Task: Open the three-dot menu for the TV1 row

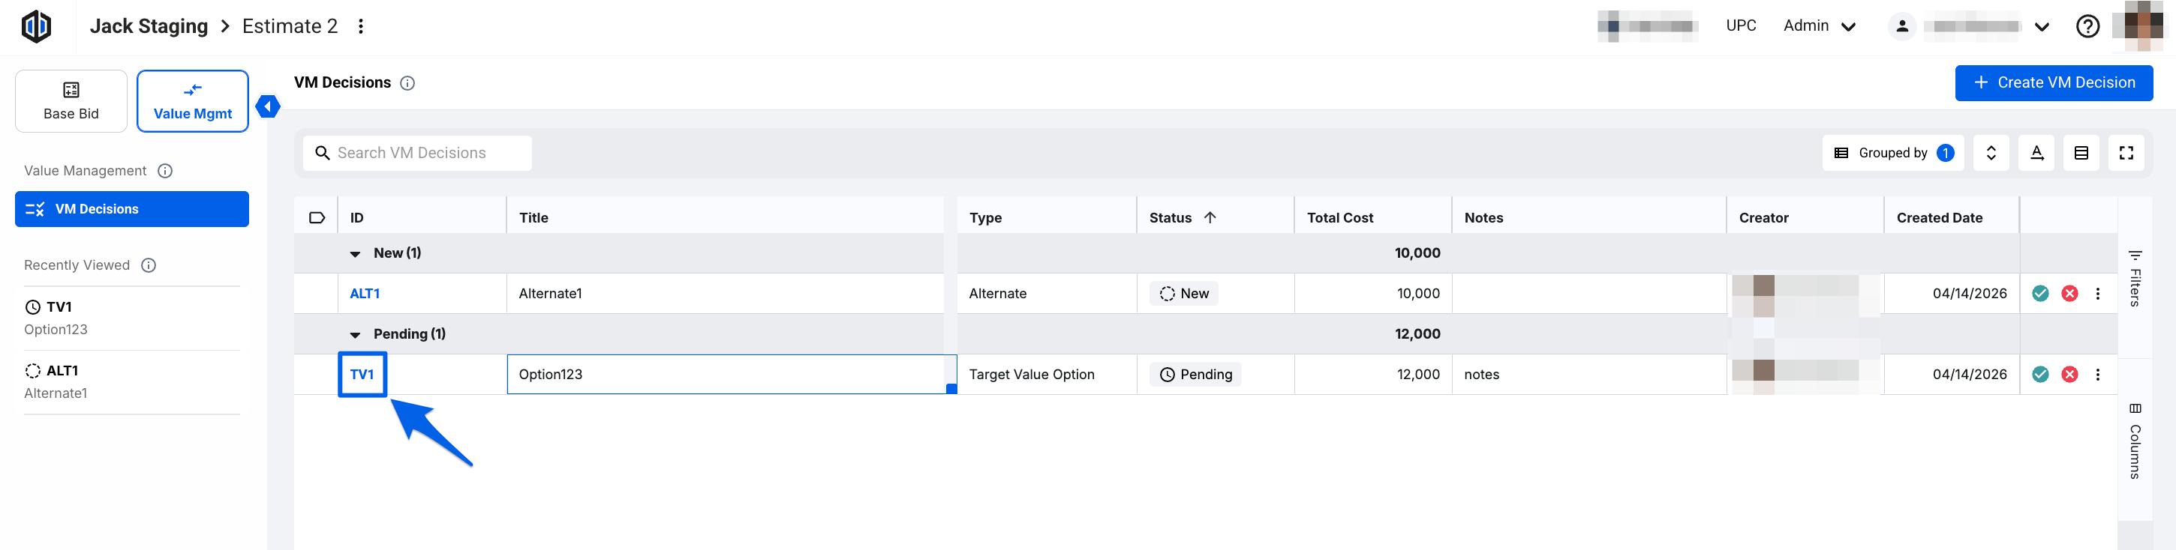Action: point(2097,375)
